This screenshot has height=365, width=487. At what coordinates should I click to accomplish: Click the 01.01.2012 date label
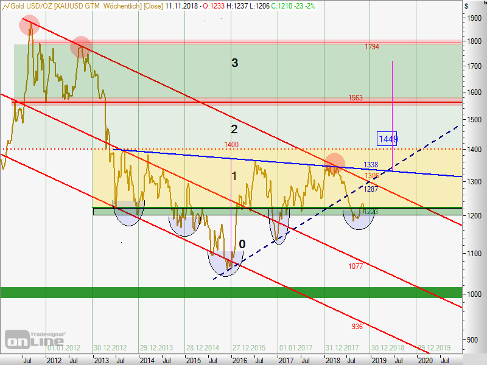tap(64, 347)
